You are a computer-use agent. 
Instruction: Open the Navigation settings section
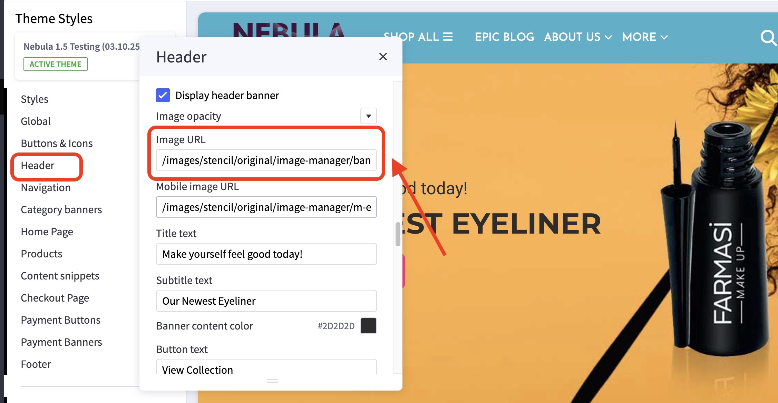coord(46,188)
